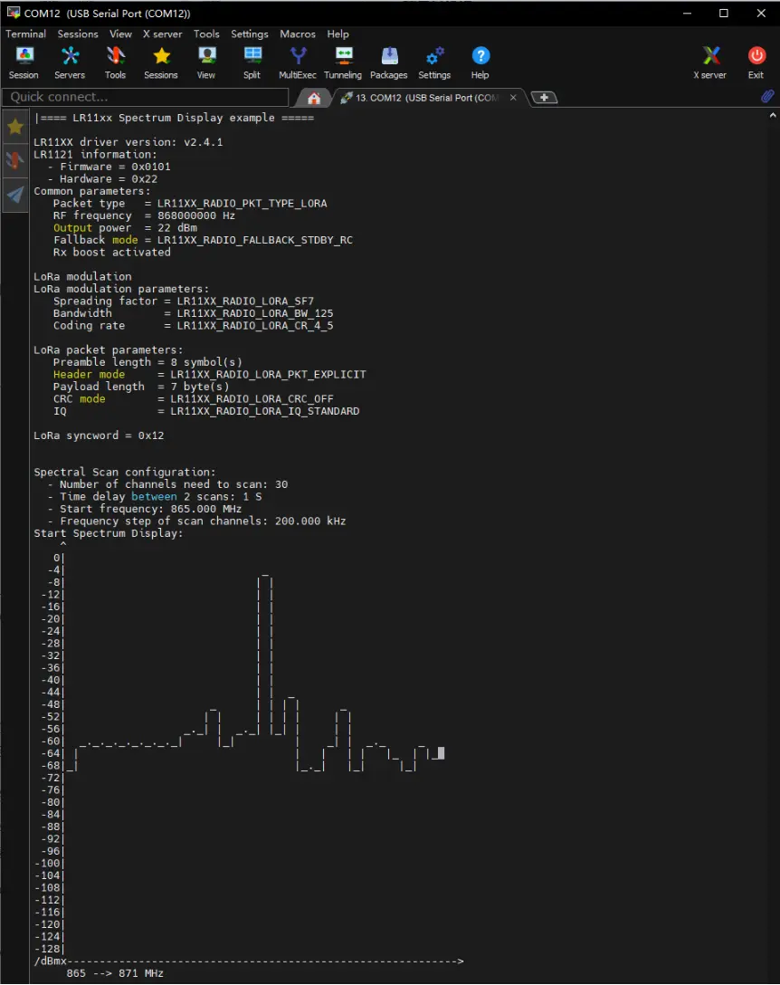Click the Quick connect input field
Viewport: 780px width, 985px height.
tap(145, 97)
